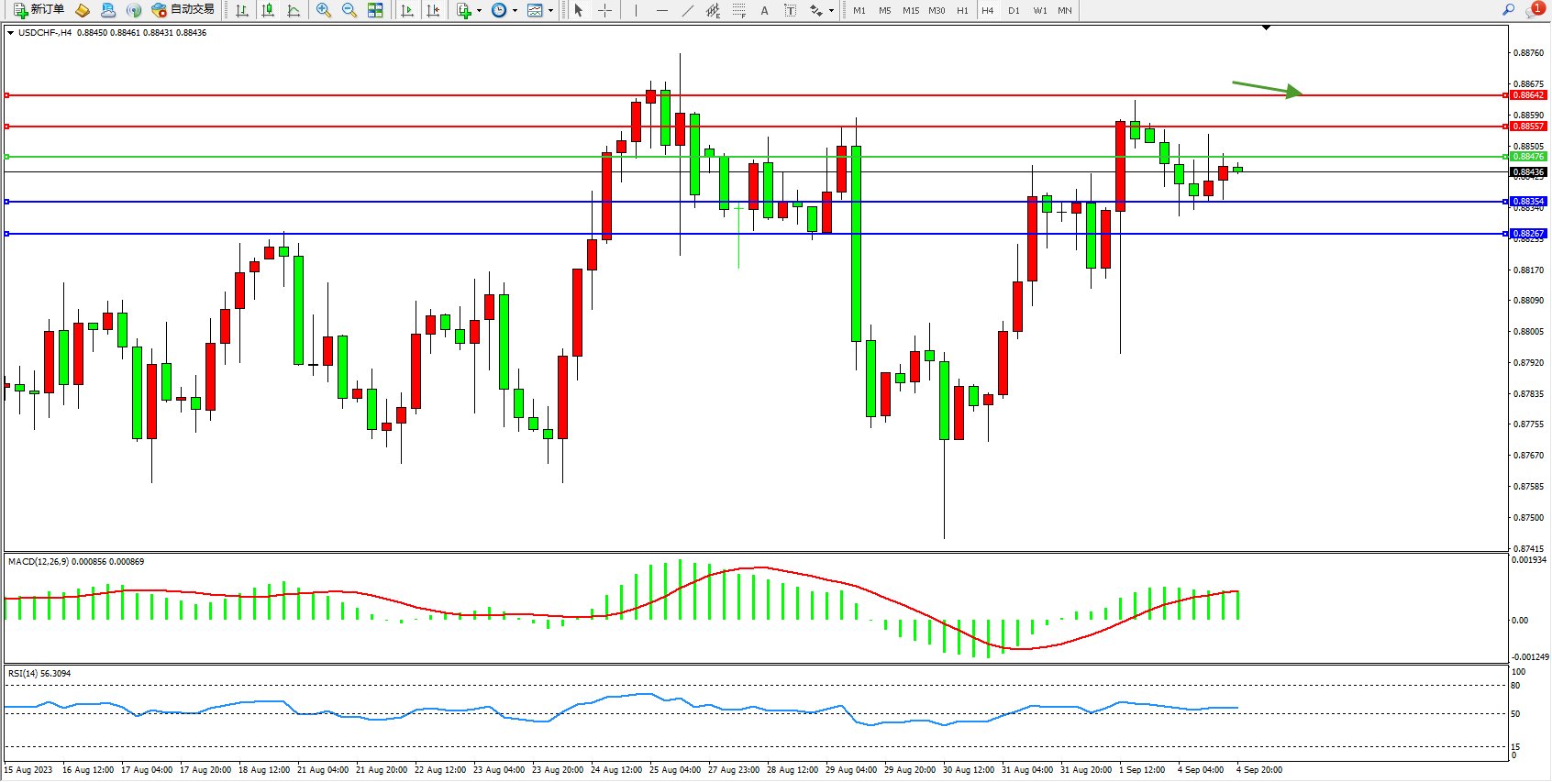
Task: Toggle chart shift icon
Action: [x=433, y=10]
